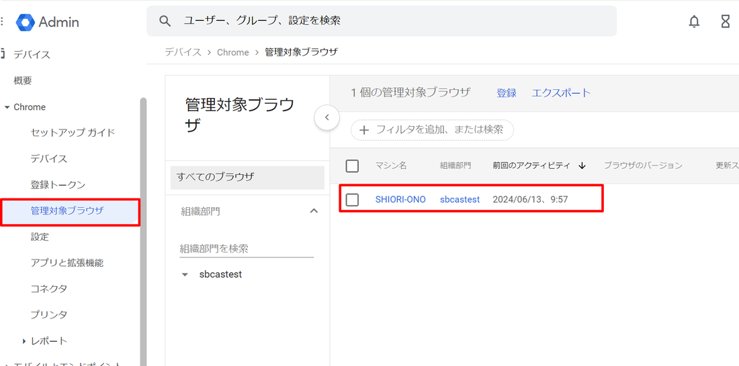Select すべてのブラウザ filter
The width and height of the screenshot is (739, 366).
tap(247, 178)
